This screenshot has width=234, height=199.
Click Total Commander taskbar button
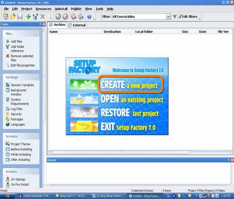coord(35,196)
